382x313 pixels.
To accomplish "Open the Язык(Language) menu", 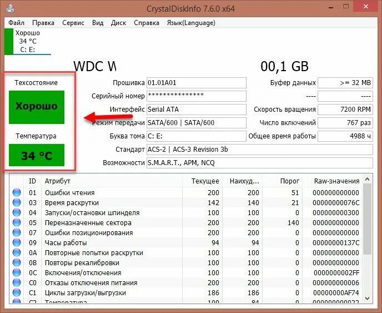I will coord(191,23).
